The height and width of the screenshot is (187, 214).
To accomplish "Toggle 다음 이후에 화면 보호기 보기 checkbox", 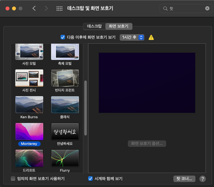I will tap(63, 37).
